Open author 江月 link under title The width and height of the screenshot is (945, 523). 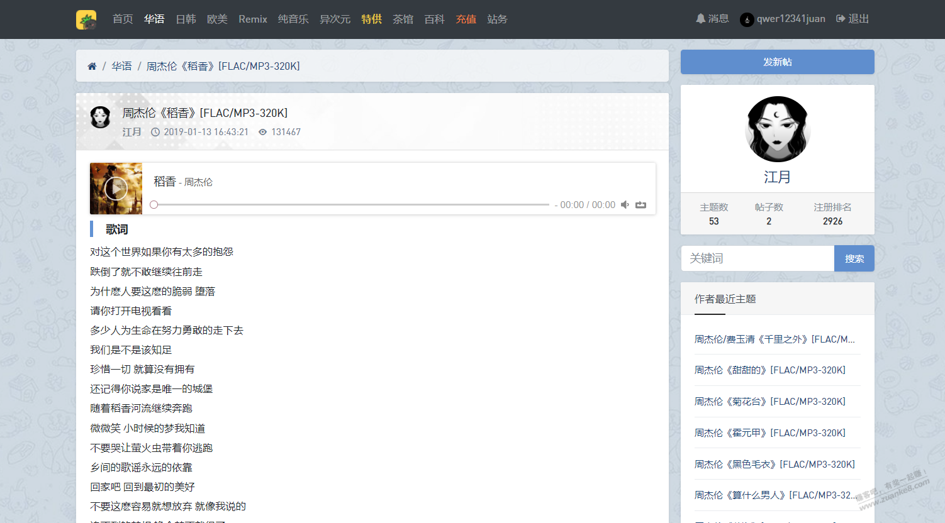131,132
